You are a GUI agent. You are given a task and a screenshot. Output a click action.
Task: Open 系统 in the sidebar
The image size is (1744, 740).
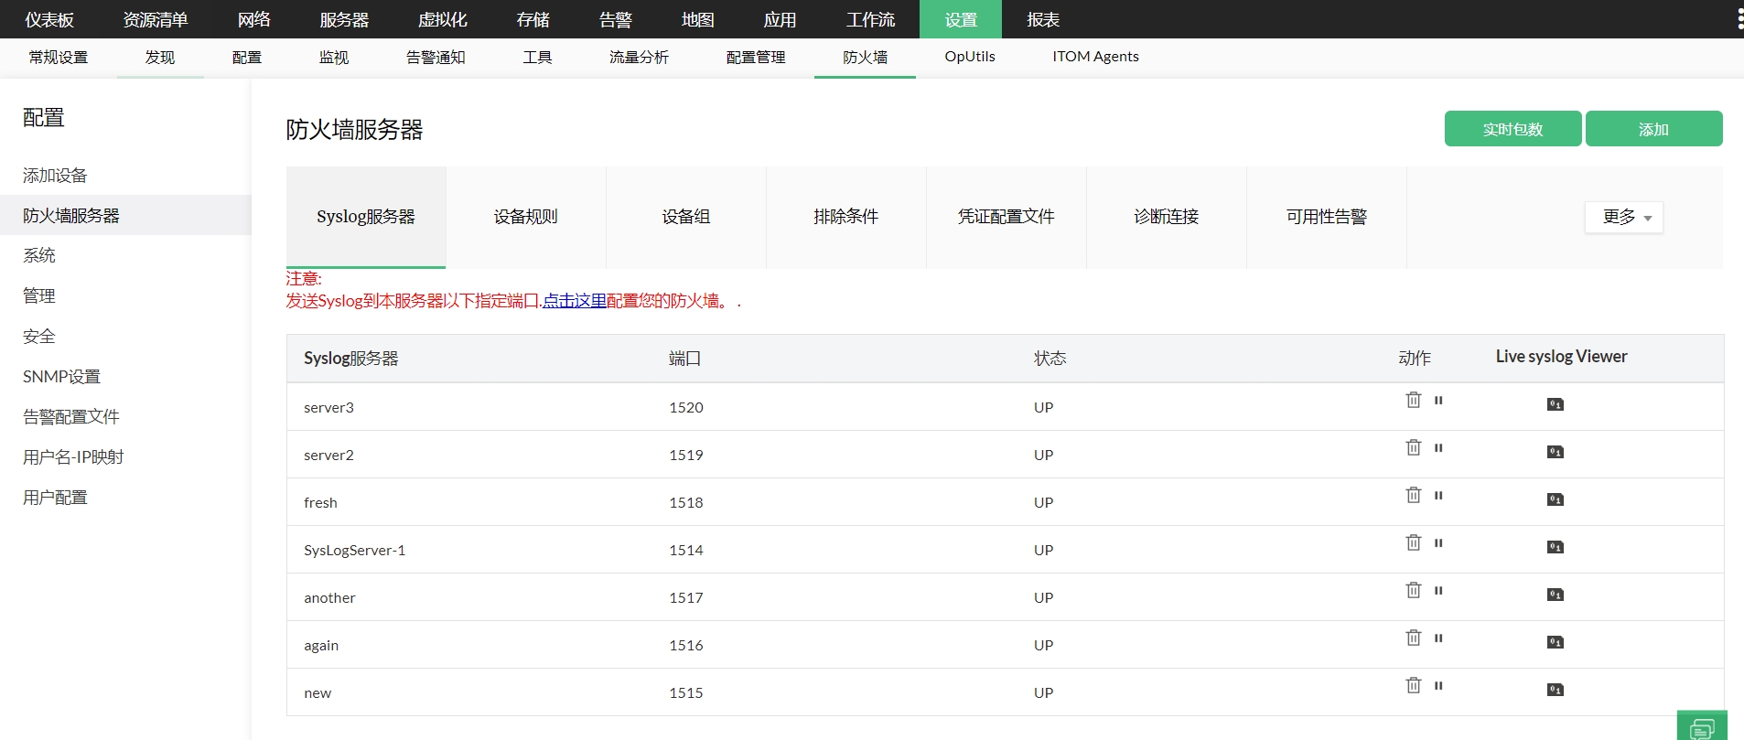click(39, 255)
